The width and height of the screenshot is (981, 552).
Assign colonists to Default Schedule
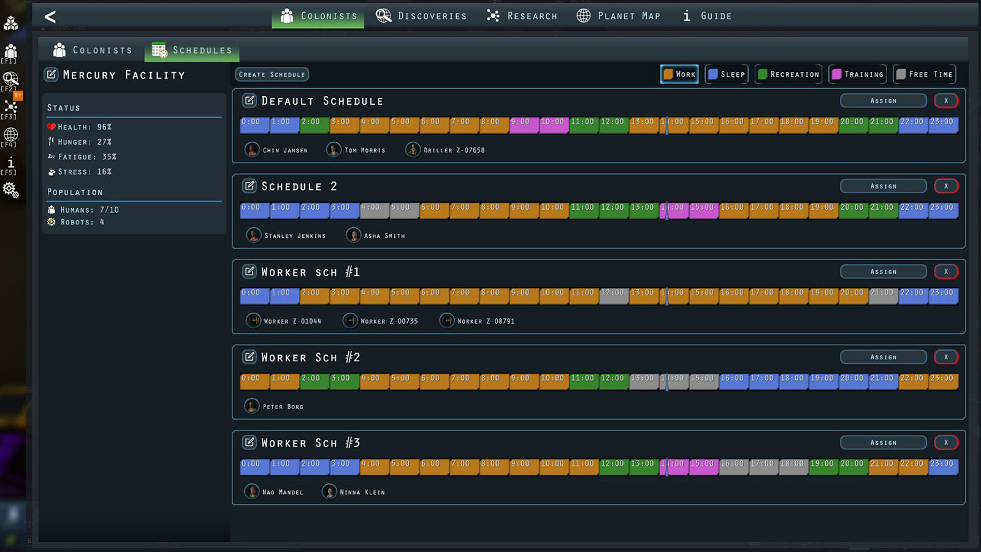pyautogui.click(x=884, y=101)
